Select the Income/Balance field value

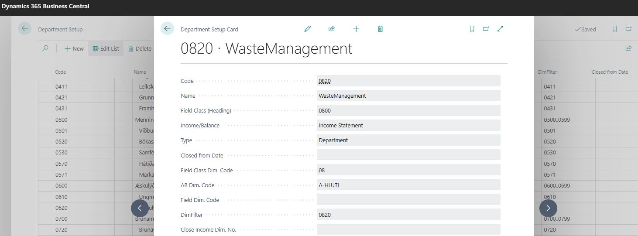(408, 125)
